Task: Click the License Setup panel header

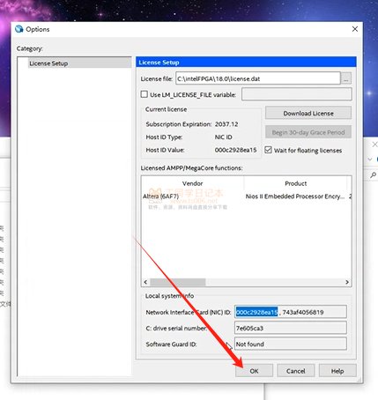Action: point(246,63)
